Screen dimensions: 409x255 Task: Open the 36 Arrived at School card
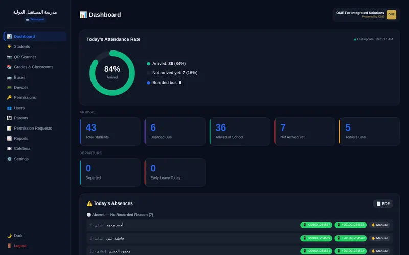[x=240, y=132]
